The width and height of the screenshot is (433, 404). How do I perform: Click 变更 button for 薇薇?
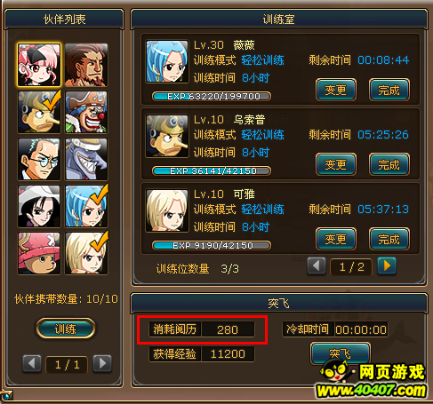pos(336,90)
